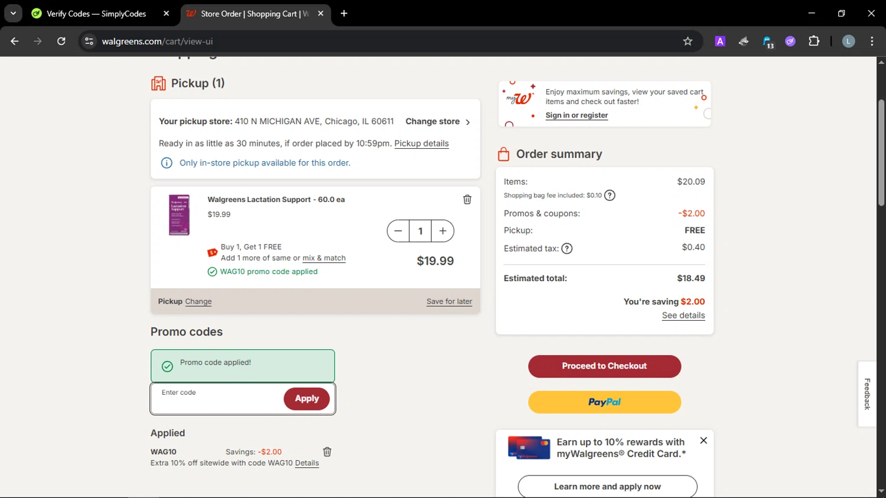Click the Lactation Support product thumbnail
This screenshot has width=886, height=498.
point(179,215)
